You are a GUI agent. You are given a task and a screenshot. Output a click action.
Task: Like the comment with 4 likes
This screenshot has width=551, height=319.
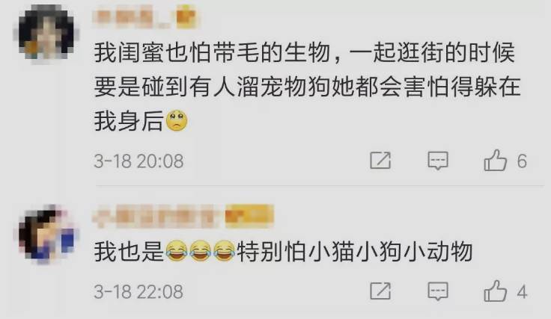pos(496,291)
